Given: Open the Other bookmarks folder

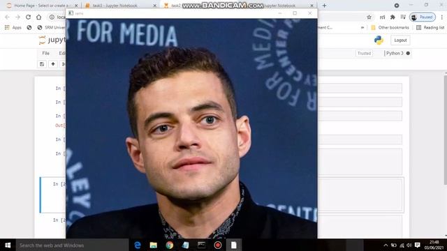Looking at the screenshot, I should point(390,28).
